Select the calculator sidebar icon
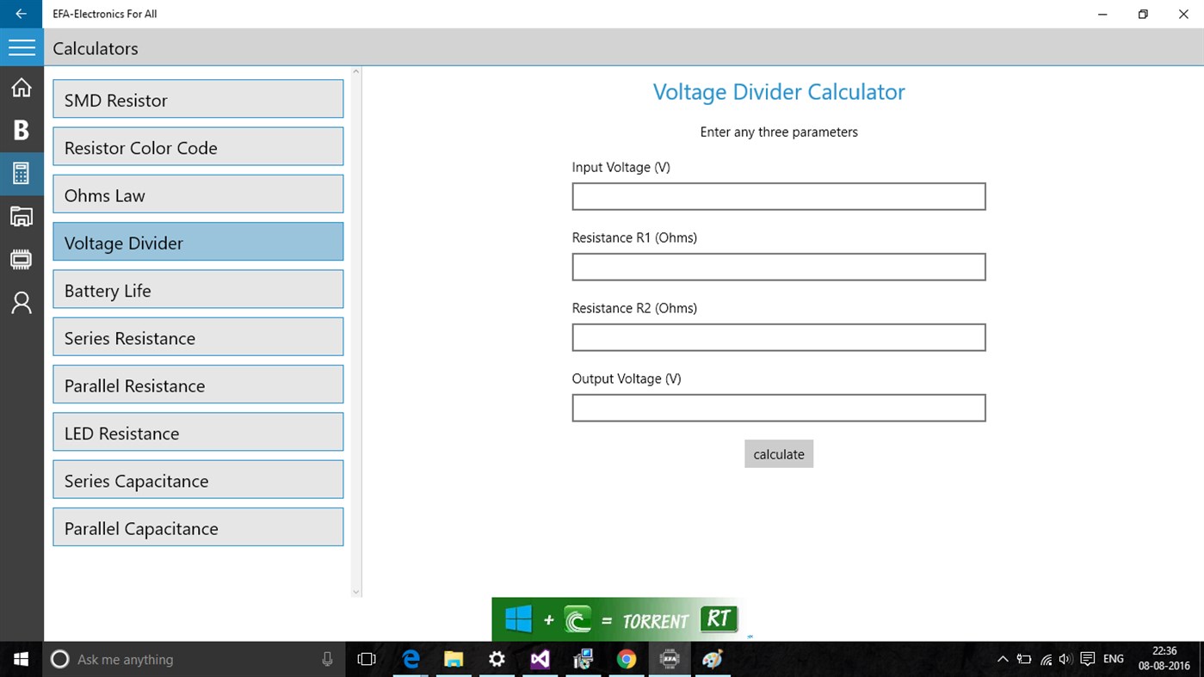1204x677 pixels. (x=22, y=173)
